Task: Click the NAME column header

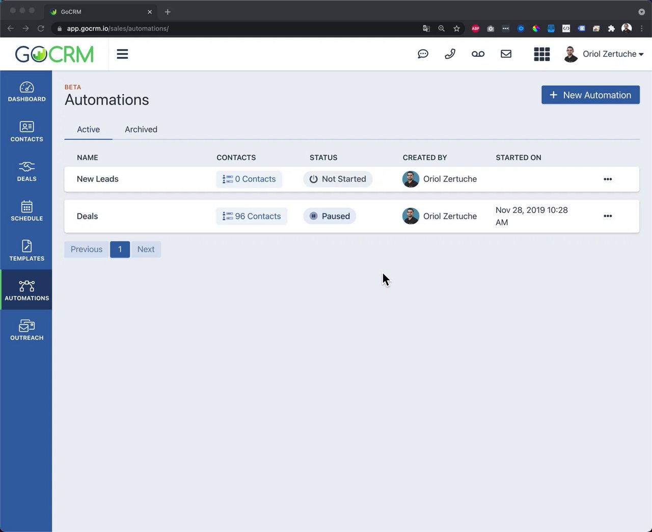Action: coord(87,157)
